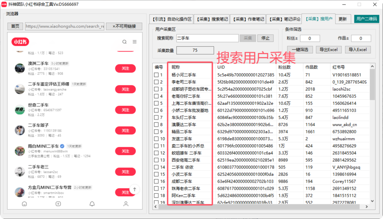Tick the checkbox for row 13
This screenshot has height=219, width=383.
[x=156, y=160]
